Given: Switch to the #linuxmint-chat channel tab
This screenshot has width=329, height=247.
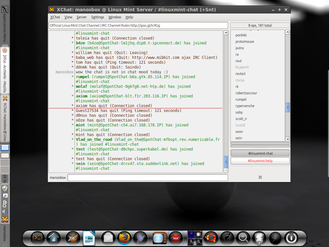Looking at the screenshot, I should click(260, 153).
